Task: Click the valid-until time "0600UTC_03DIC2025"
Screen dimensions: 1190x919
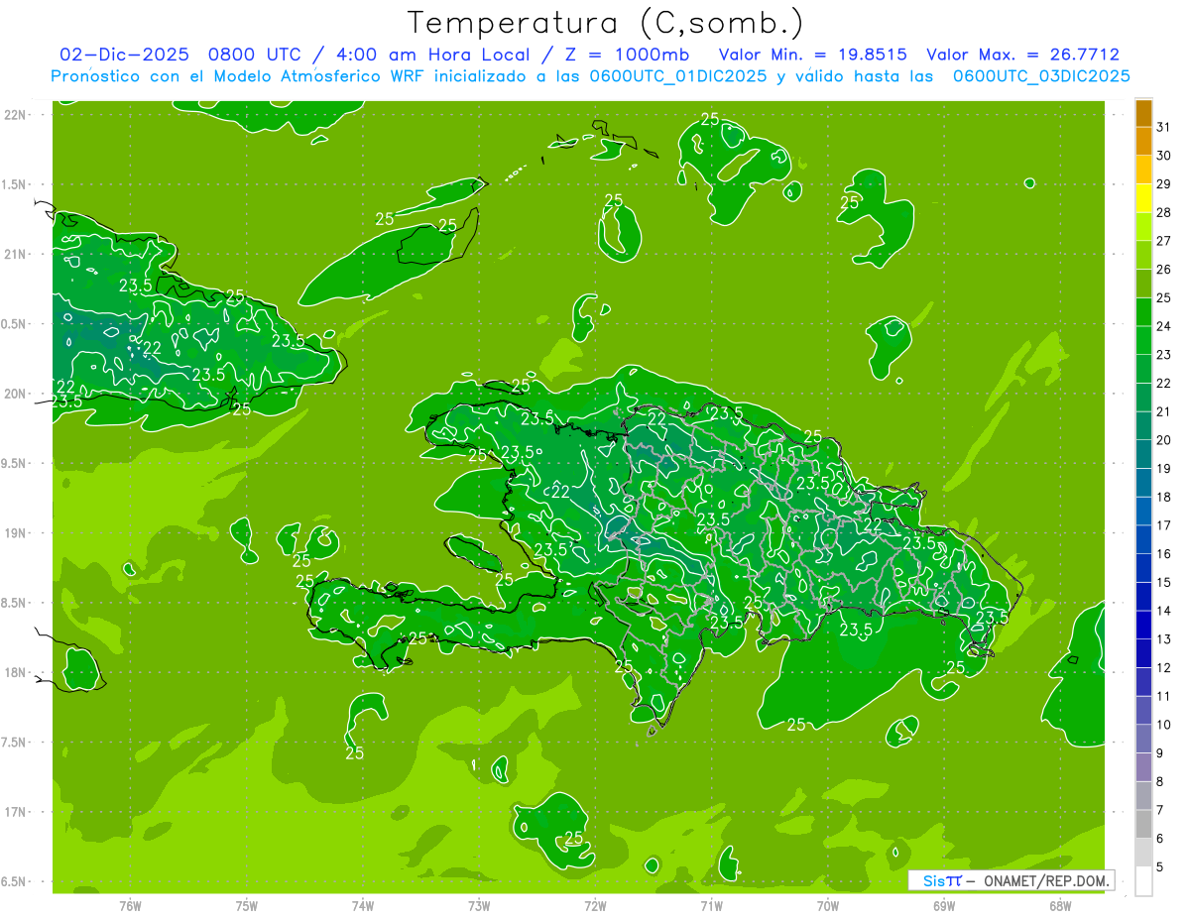Action: (1040, 76)
